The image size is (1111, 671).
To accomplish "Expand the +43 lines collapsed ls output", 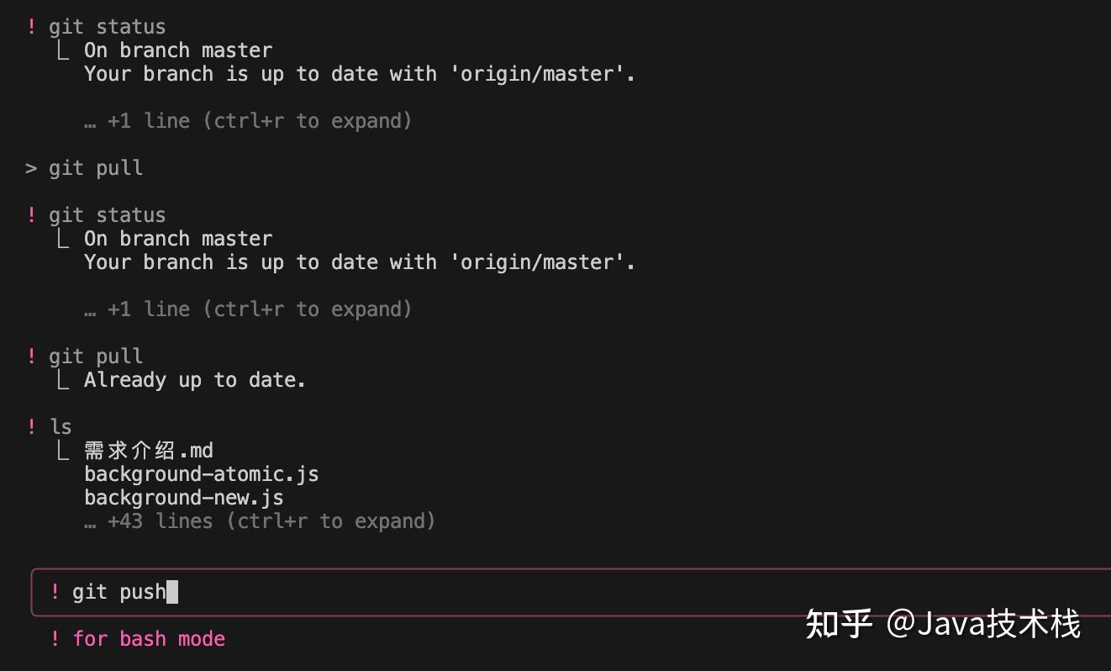I will (x=260, y=521).
